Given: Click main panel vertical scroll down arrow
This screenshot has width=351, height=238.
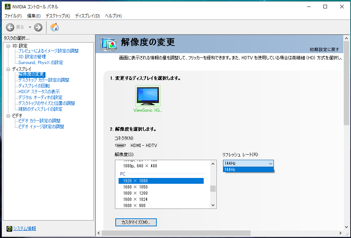Looking at the screenshot, I should [347, 227].
